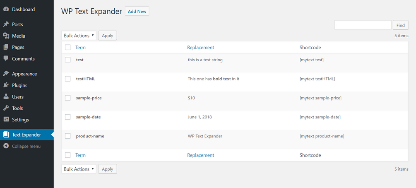Open the Media library icon
Viewport: 416px width, 188px height.
(x=6, y=36)
